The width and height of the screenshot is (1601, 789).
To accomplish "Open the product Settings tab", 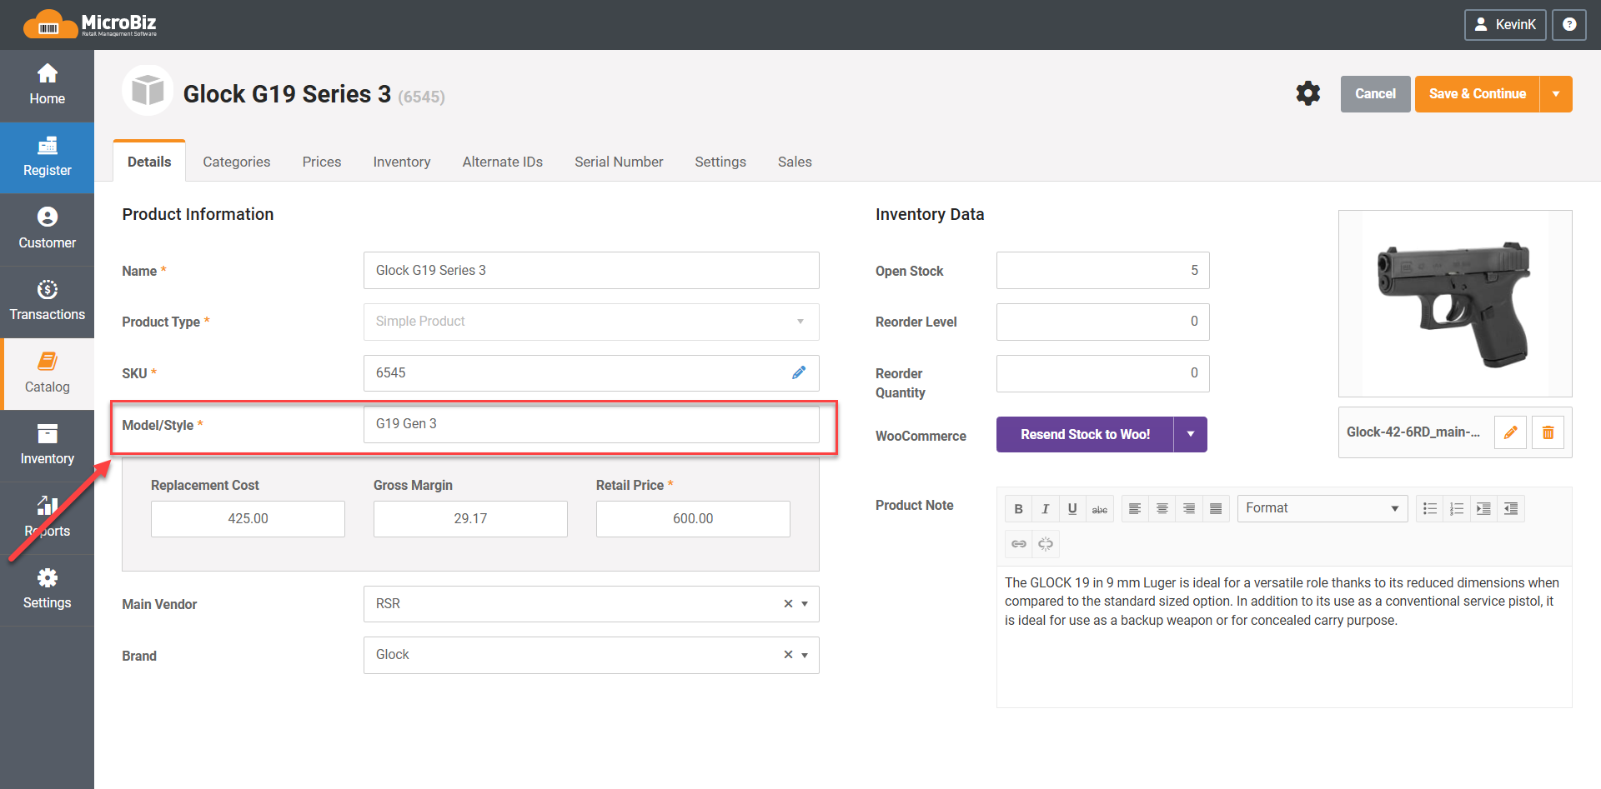I will point(720,162).
